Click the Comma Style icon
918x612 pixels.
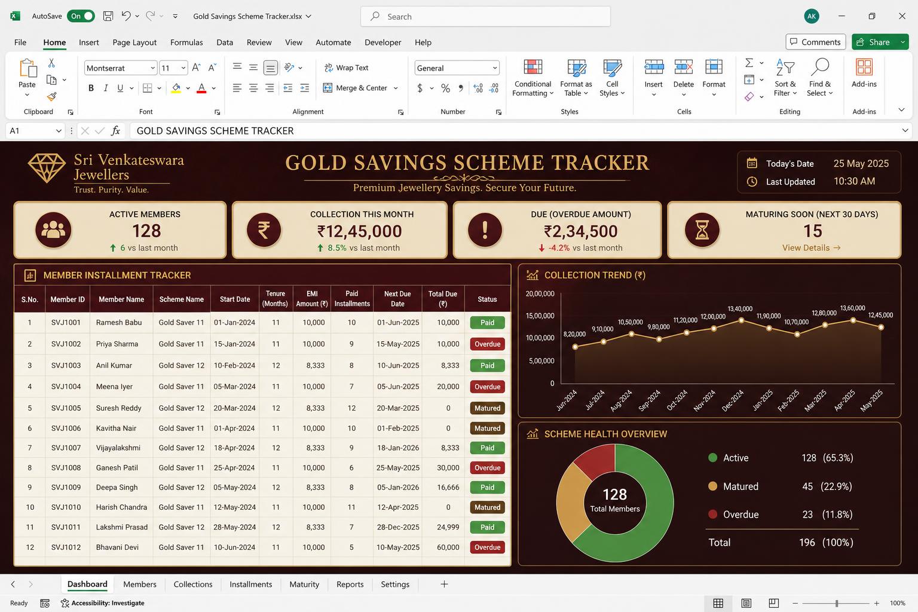tap(461, 88)
